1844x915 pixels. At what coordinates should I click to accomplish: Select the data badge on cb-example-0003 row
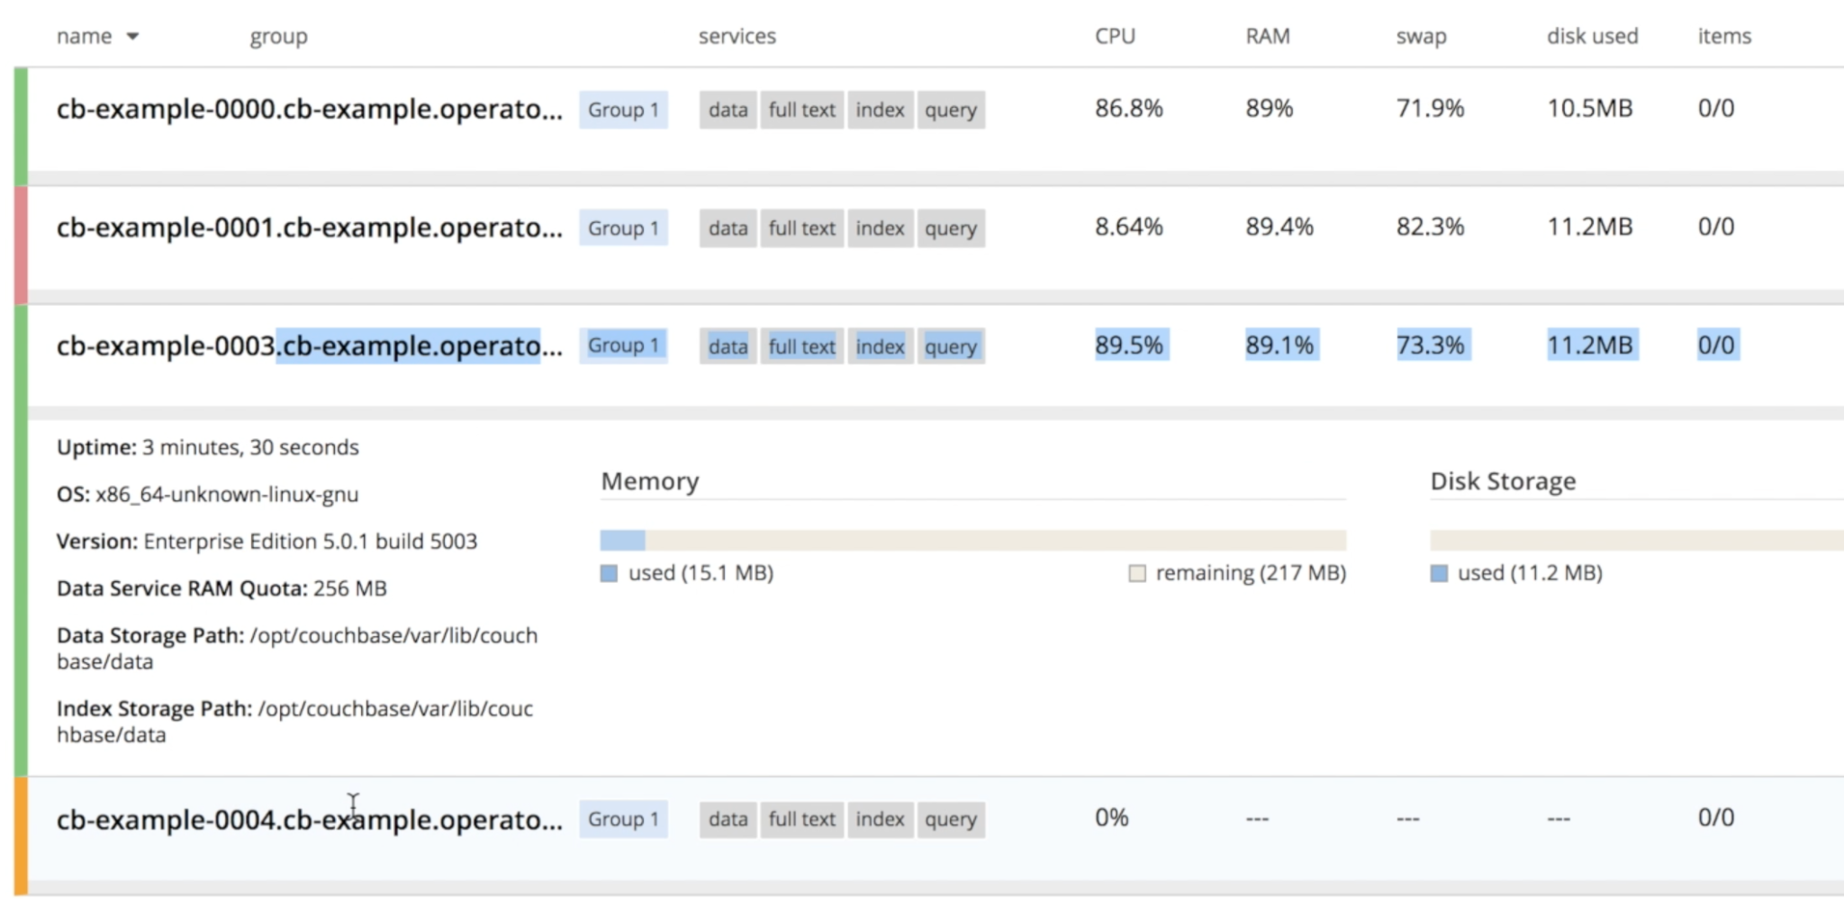[x=728, y=346]
